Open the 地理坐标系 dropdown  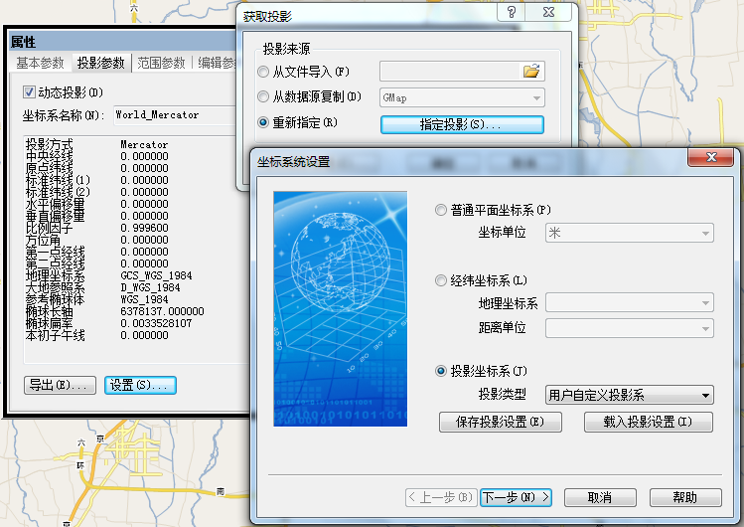(629, 302)
